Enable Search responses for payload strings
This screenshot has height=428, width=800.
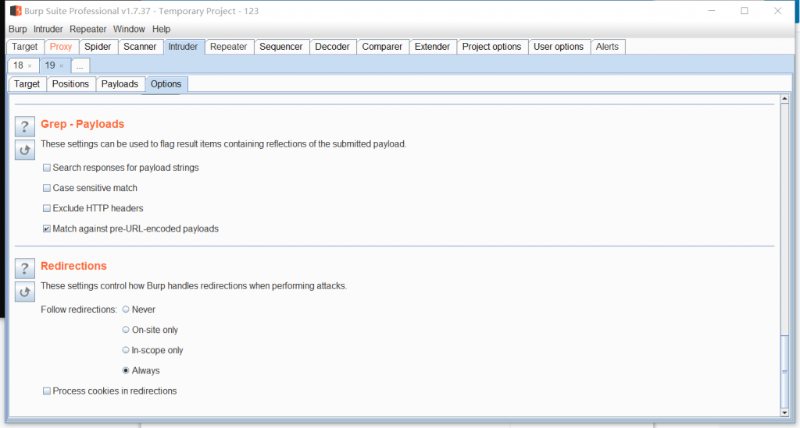tap(47, 168)
